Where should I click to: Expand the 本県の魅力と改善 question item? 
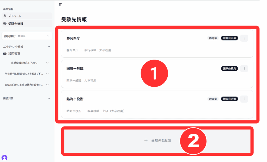tap(47, 85)
